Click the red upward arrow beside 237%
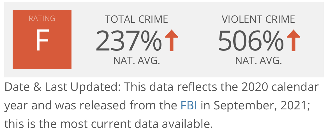The image size is (328, 138). (x=172, y=40)
